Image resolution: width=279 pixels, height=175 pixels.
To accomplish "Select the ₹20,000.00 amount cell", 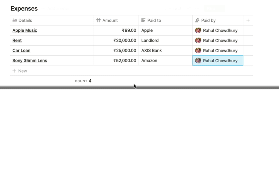I will click(116, 41).
